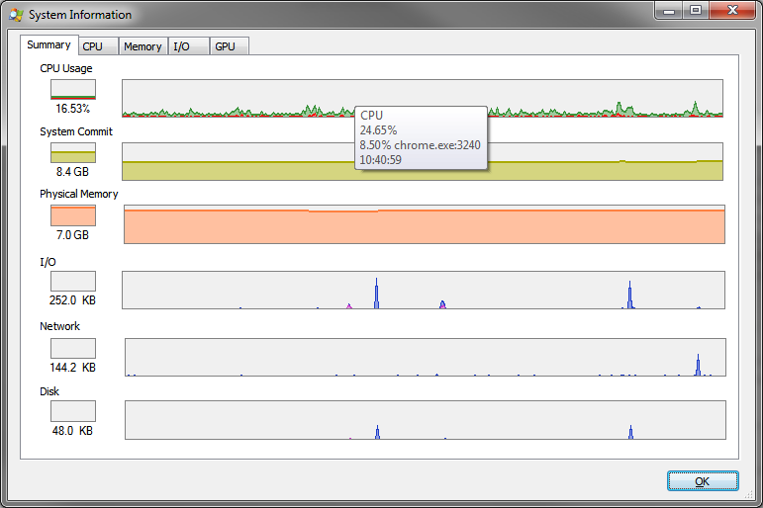Click the Network history graph

pos(426,357)
